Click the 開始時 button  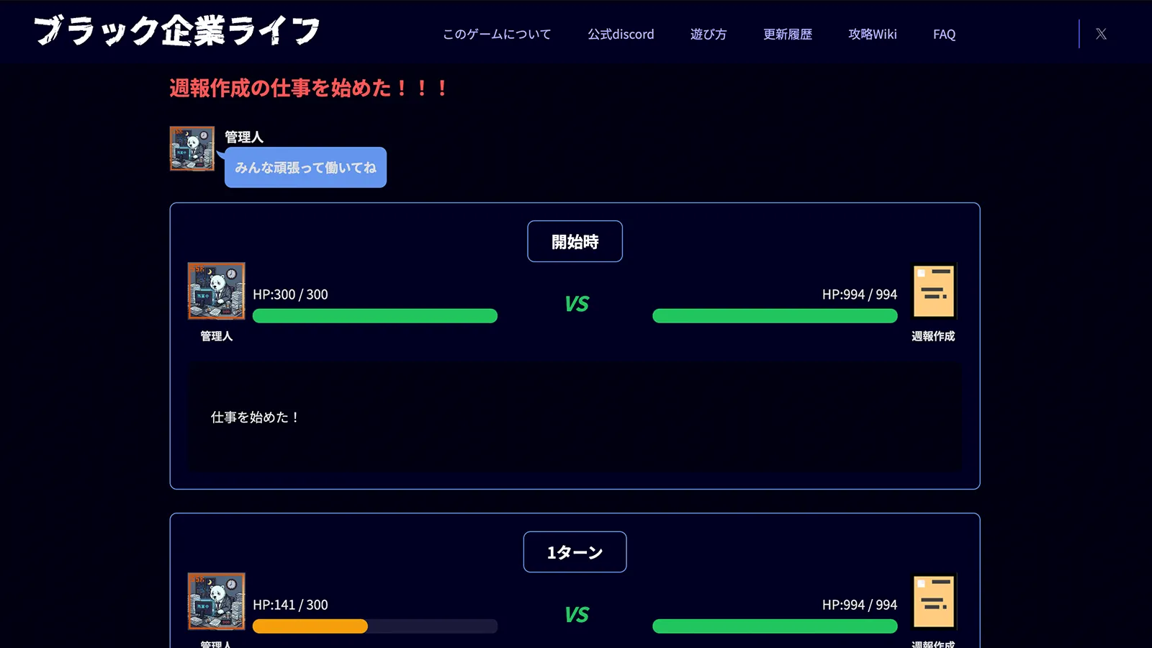[575, 241]
